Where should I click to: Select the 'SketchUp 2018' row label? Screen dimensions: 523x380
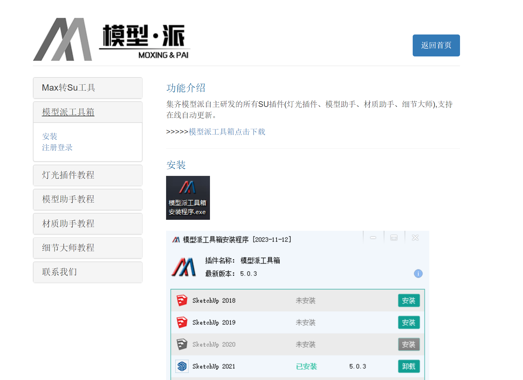point(214,300)
